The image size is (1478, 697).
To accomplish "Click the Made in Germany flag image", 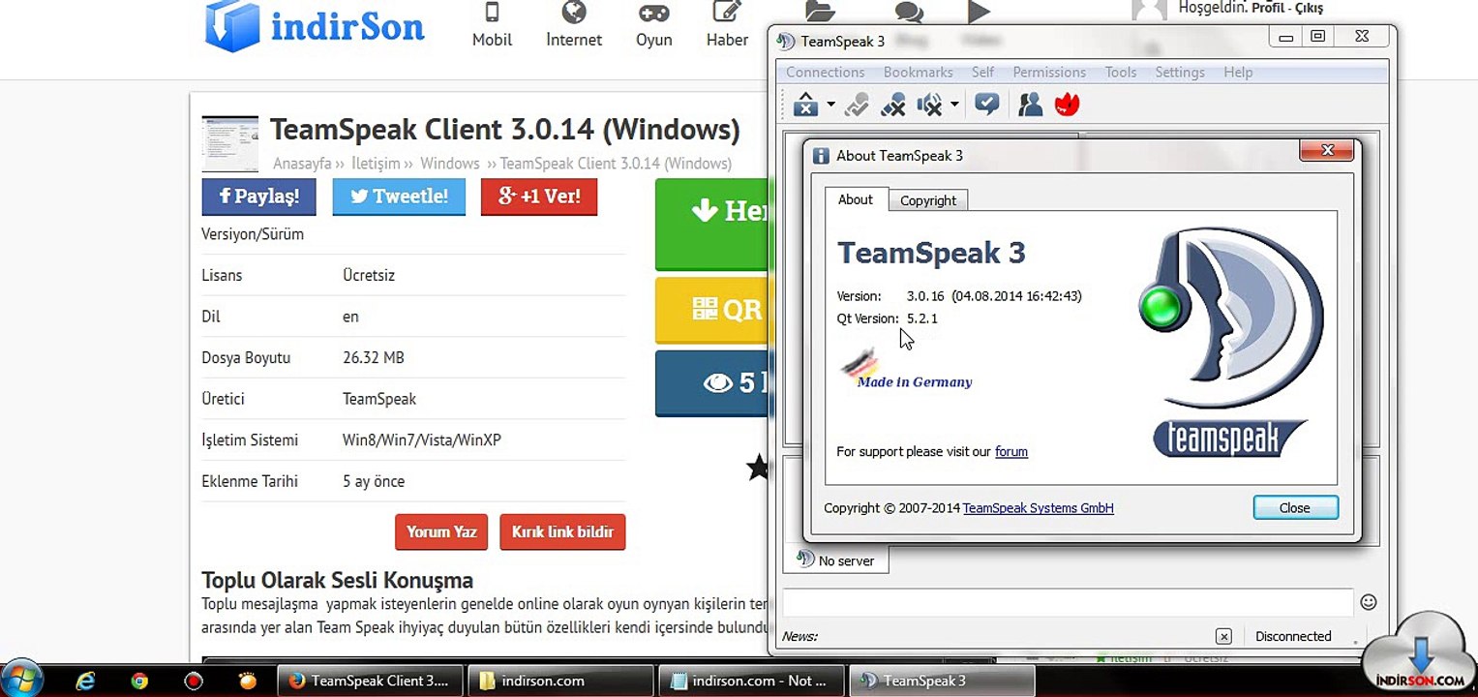I will tap(906, 370).
